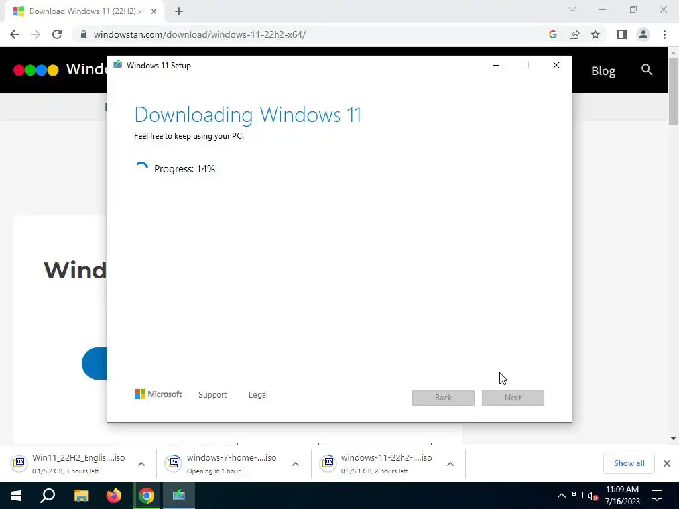
Task: Close the downloads bar with the X
Action: tap(667, 463)
